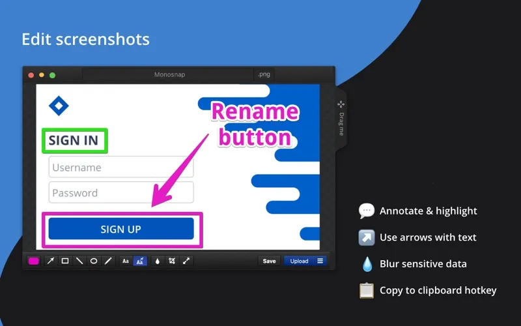Select the plain text Aa tool
This screenshot has height=326, width=521.
(126, 261)
